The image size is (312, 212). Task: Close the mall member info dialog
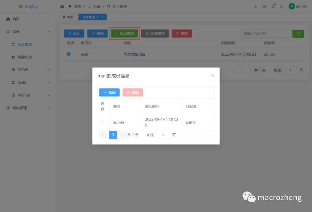coord(213,75)
